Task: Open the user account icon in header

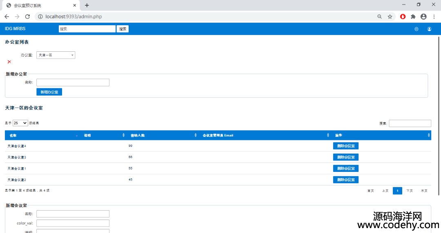Action: click(429, 29)
